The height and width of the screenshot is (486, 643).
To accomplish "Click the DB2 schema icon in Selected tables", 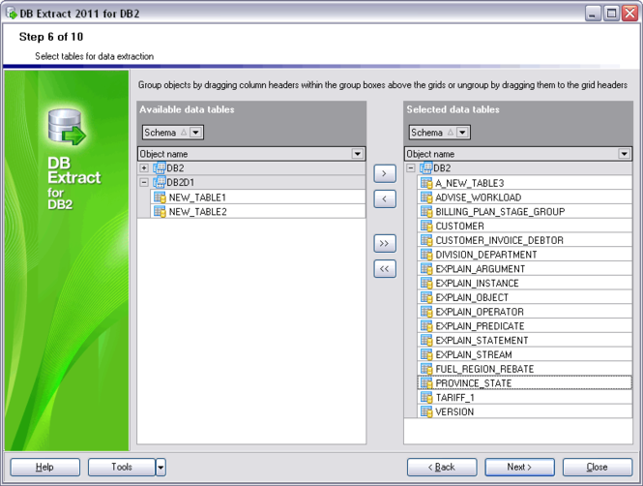I will [x=426, y=167].
